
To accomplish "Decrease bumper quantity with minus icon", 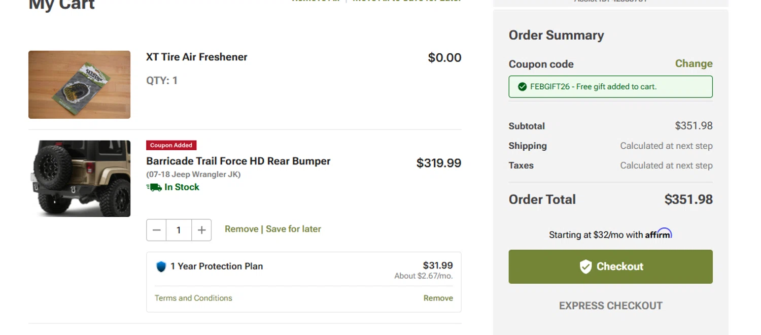I will pos(156,230).
